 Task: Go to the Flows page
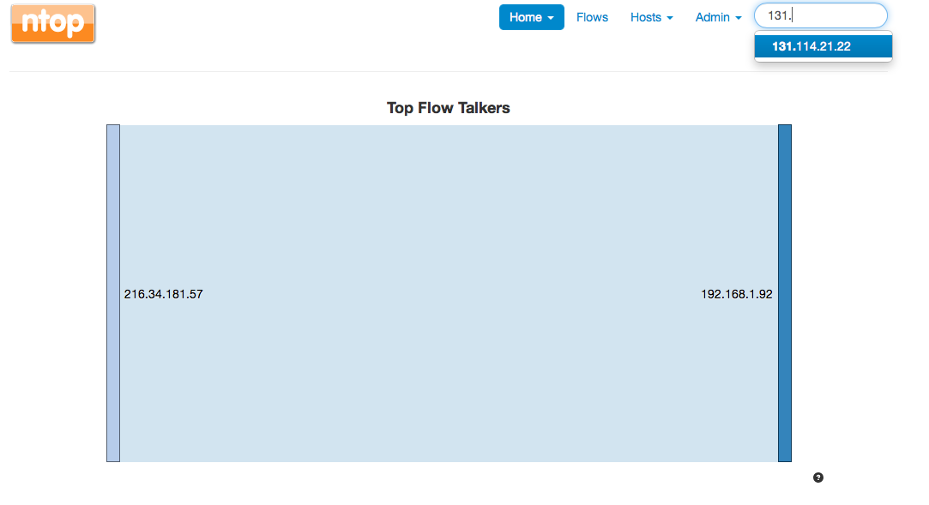tap(592, 17)
